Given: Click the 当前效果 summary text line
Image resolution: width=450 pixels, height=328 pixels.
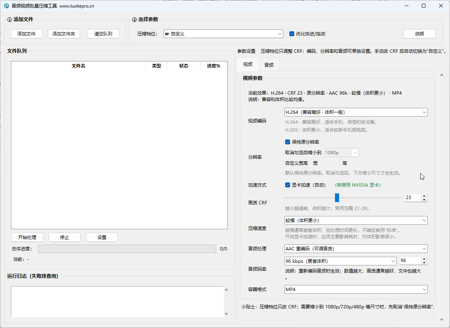Looking at the screenshot, I should click(x=325, y=93).
